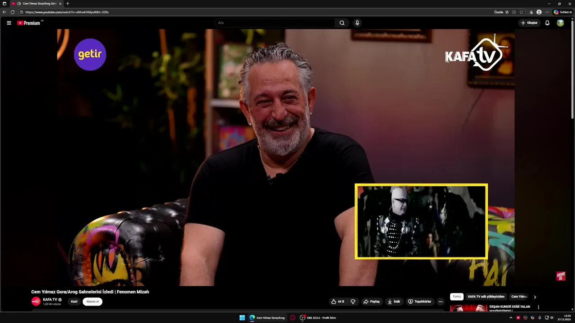
Task: Open a new browser tab
Action: [68, 4]
